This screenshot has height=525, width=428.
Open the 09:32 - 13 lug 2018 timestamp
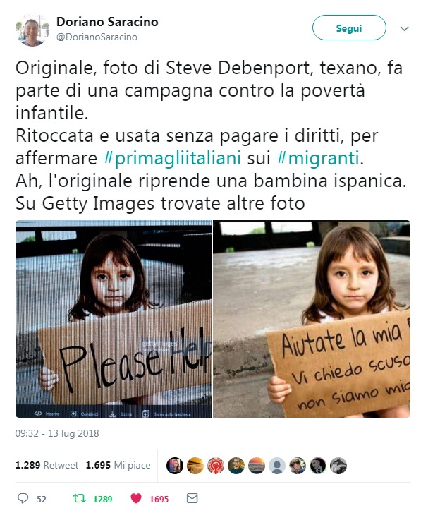57,433
